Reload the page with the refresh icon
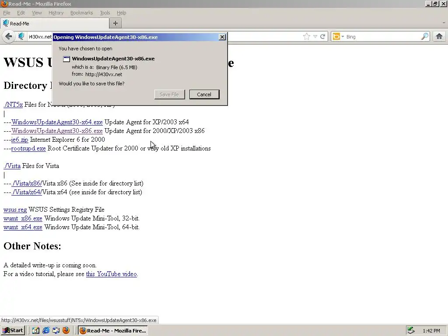448x336 pixels. pos(322,37)
